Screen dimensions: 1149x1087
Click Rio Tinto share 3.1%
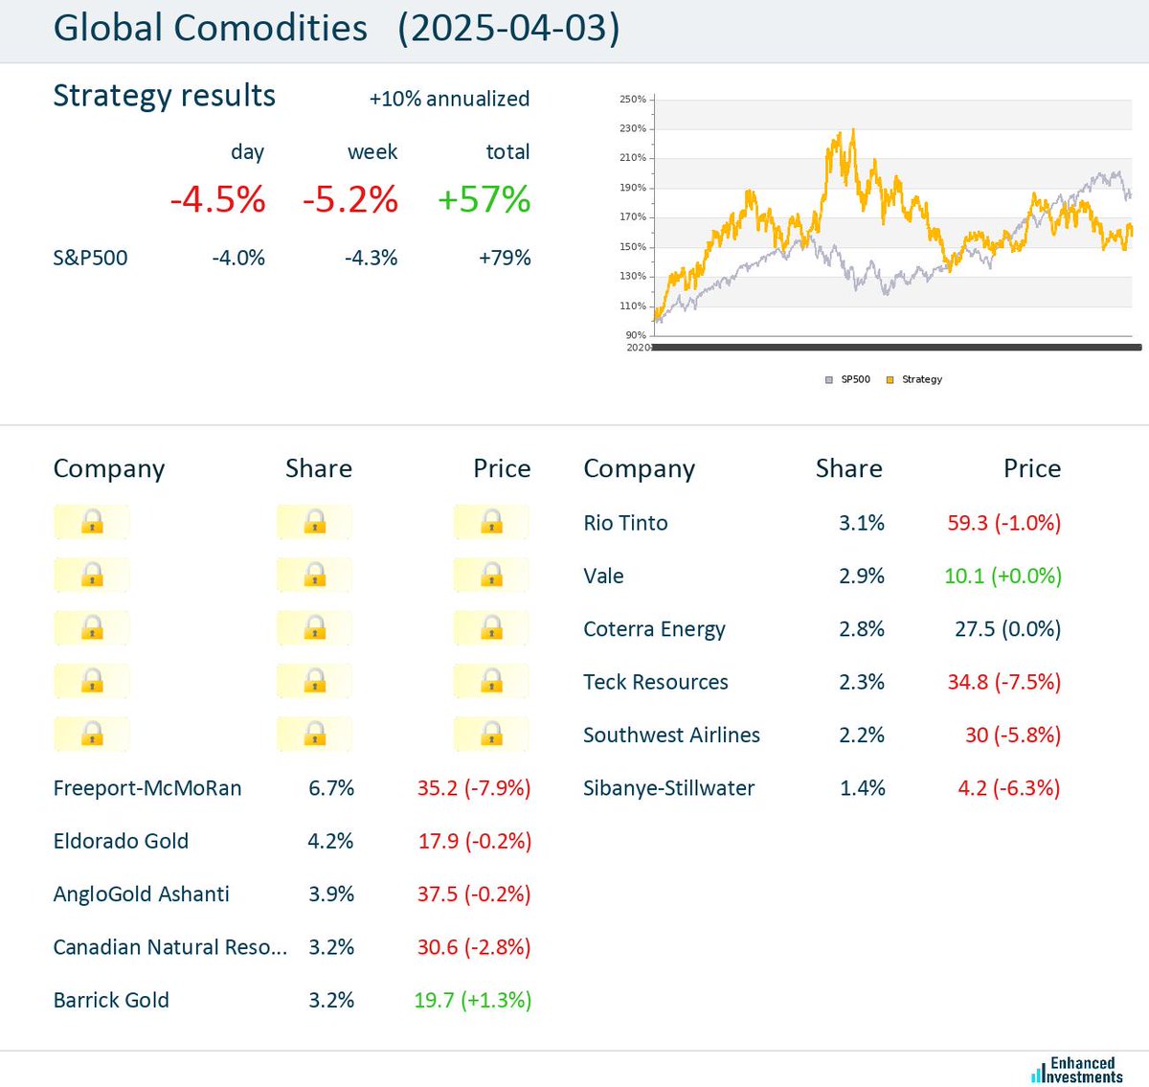click(861, 523)
